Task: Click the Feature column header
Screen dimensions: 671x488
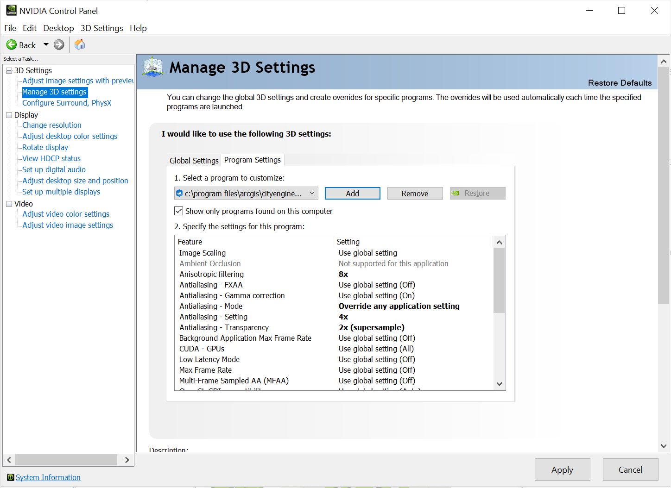Action: click(x=254, y=242)
